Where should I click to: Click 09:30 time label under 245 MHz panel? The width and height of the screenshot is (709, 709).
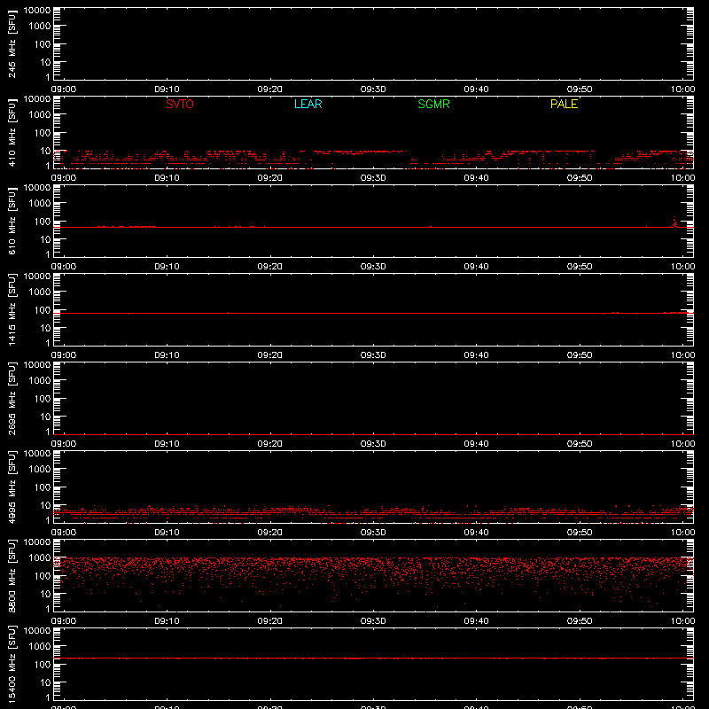[373, 90]
